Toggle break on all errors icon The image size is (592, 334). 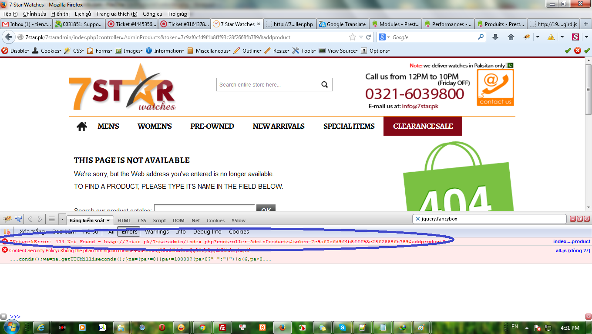tap(7, 232)
